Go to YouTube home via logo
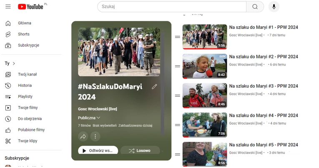 pos(30,7)
